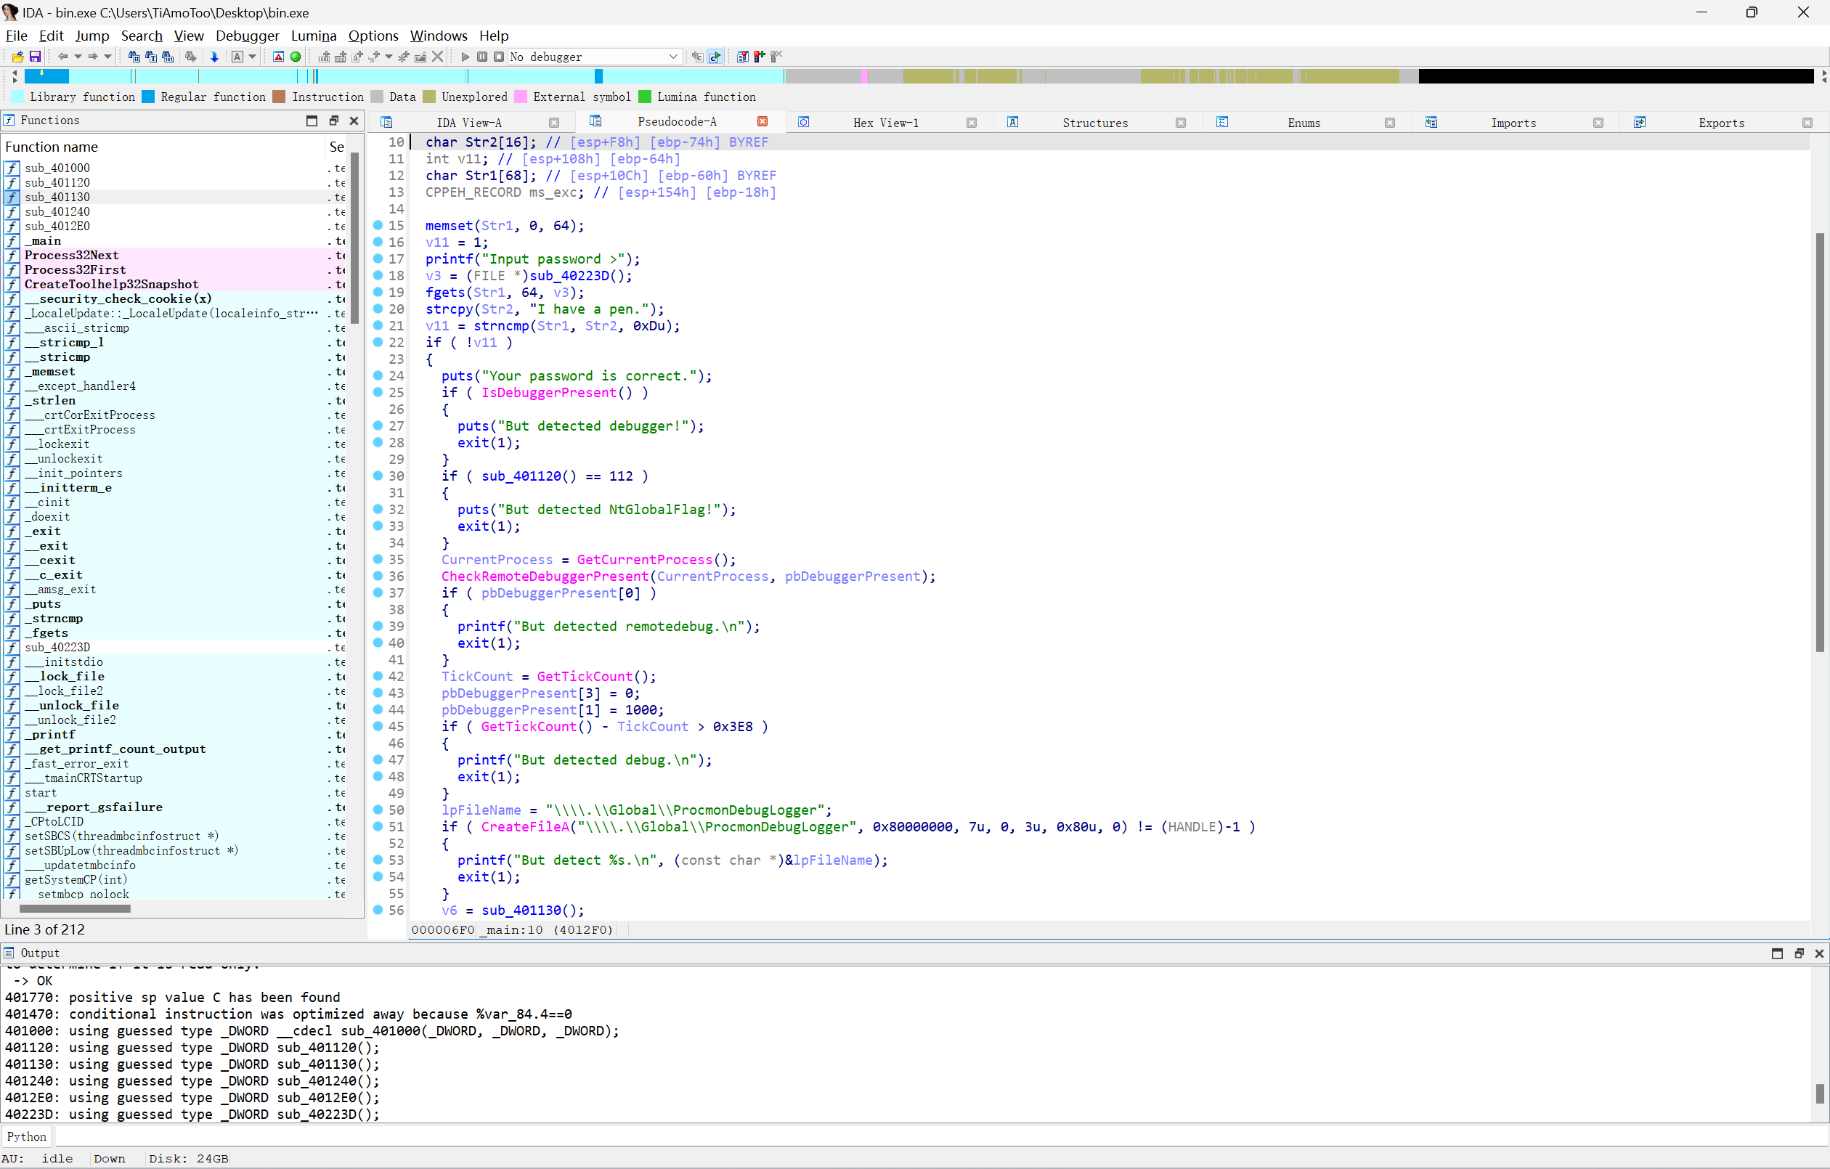The image size is (1830, 1169).
Task: Click the blue down arrow jump icon
Action: click(214, 56)
